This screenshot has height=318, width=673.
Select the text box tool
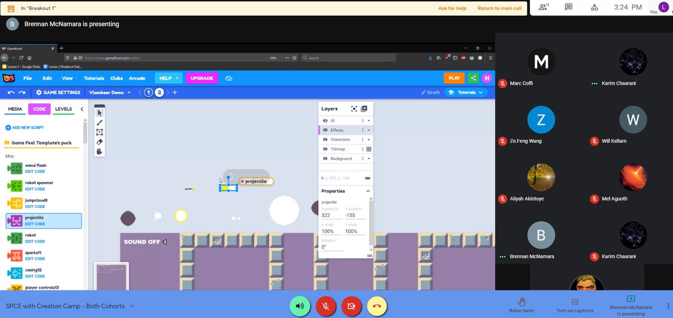click(100, 132)
